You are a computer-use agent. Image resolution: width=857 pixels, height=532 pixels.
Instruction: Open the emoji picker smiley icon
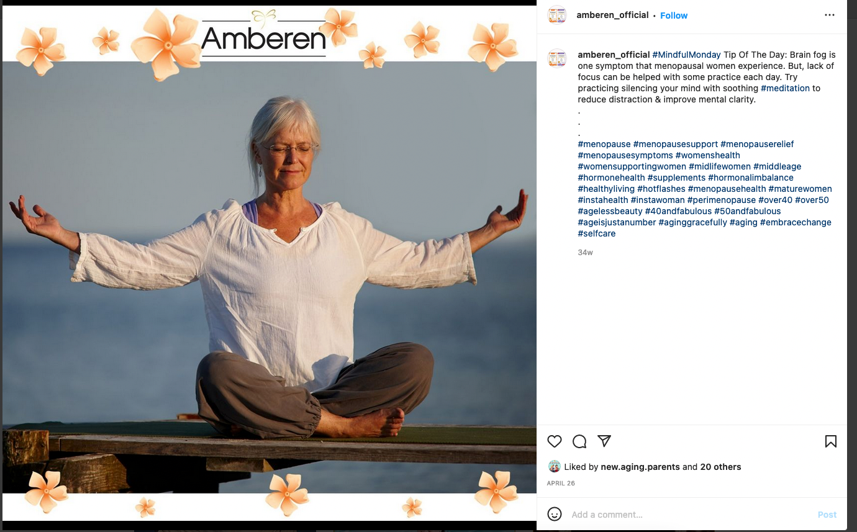click(x=555, y=514)
